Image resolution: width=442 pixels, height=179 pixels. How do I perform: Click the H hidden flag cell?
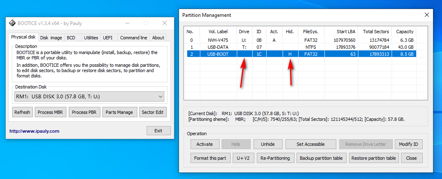tap(290, 54)
